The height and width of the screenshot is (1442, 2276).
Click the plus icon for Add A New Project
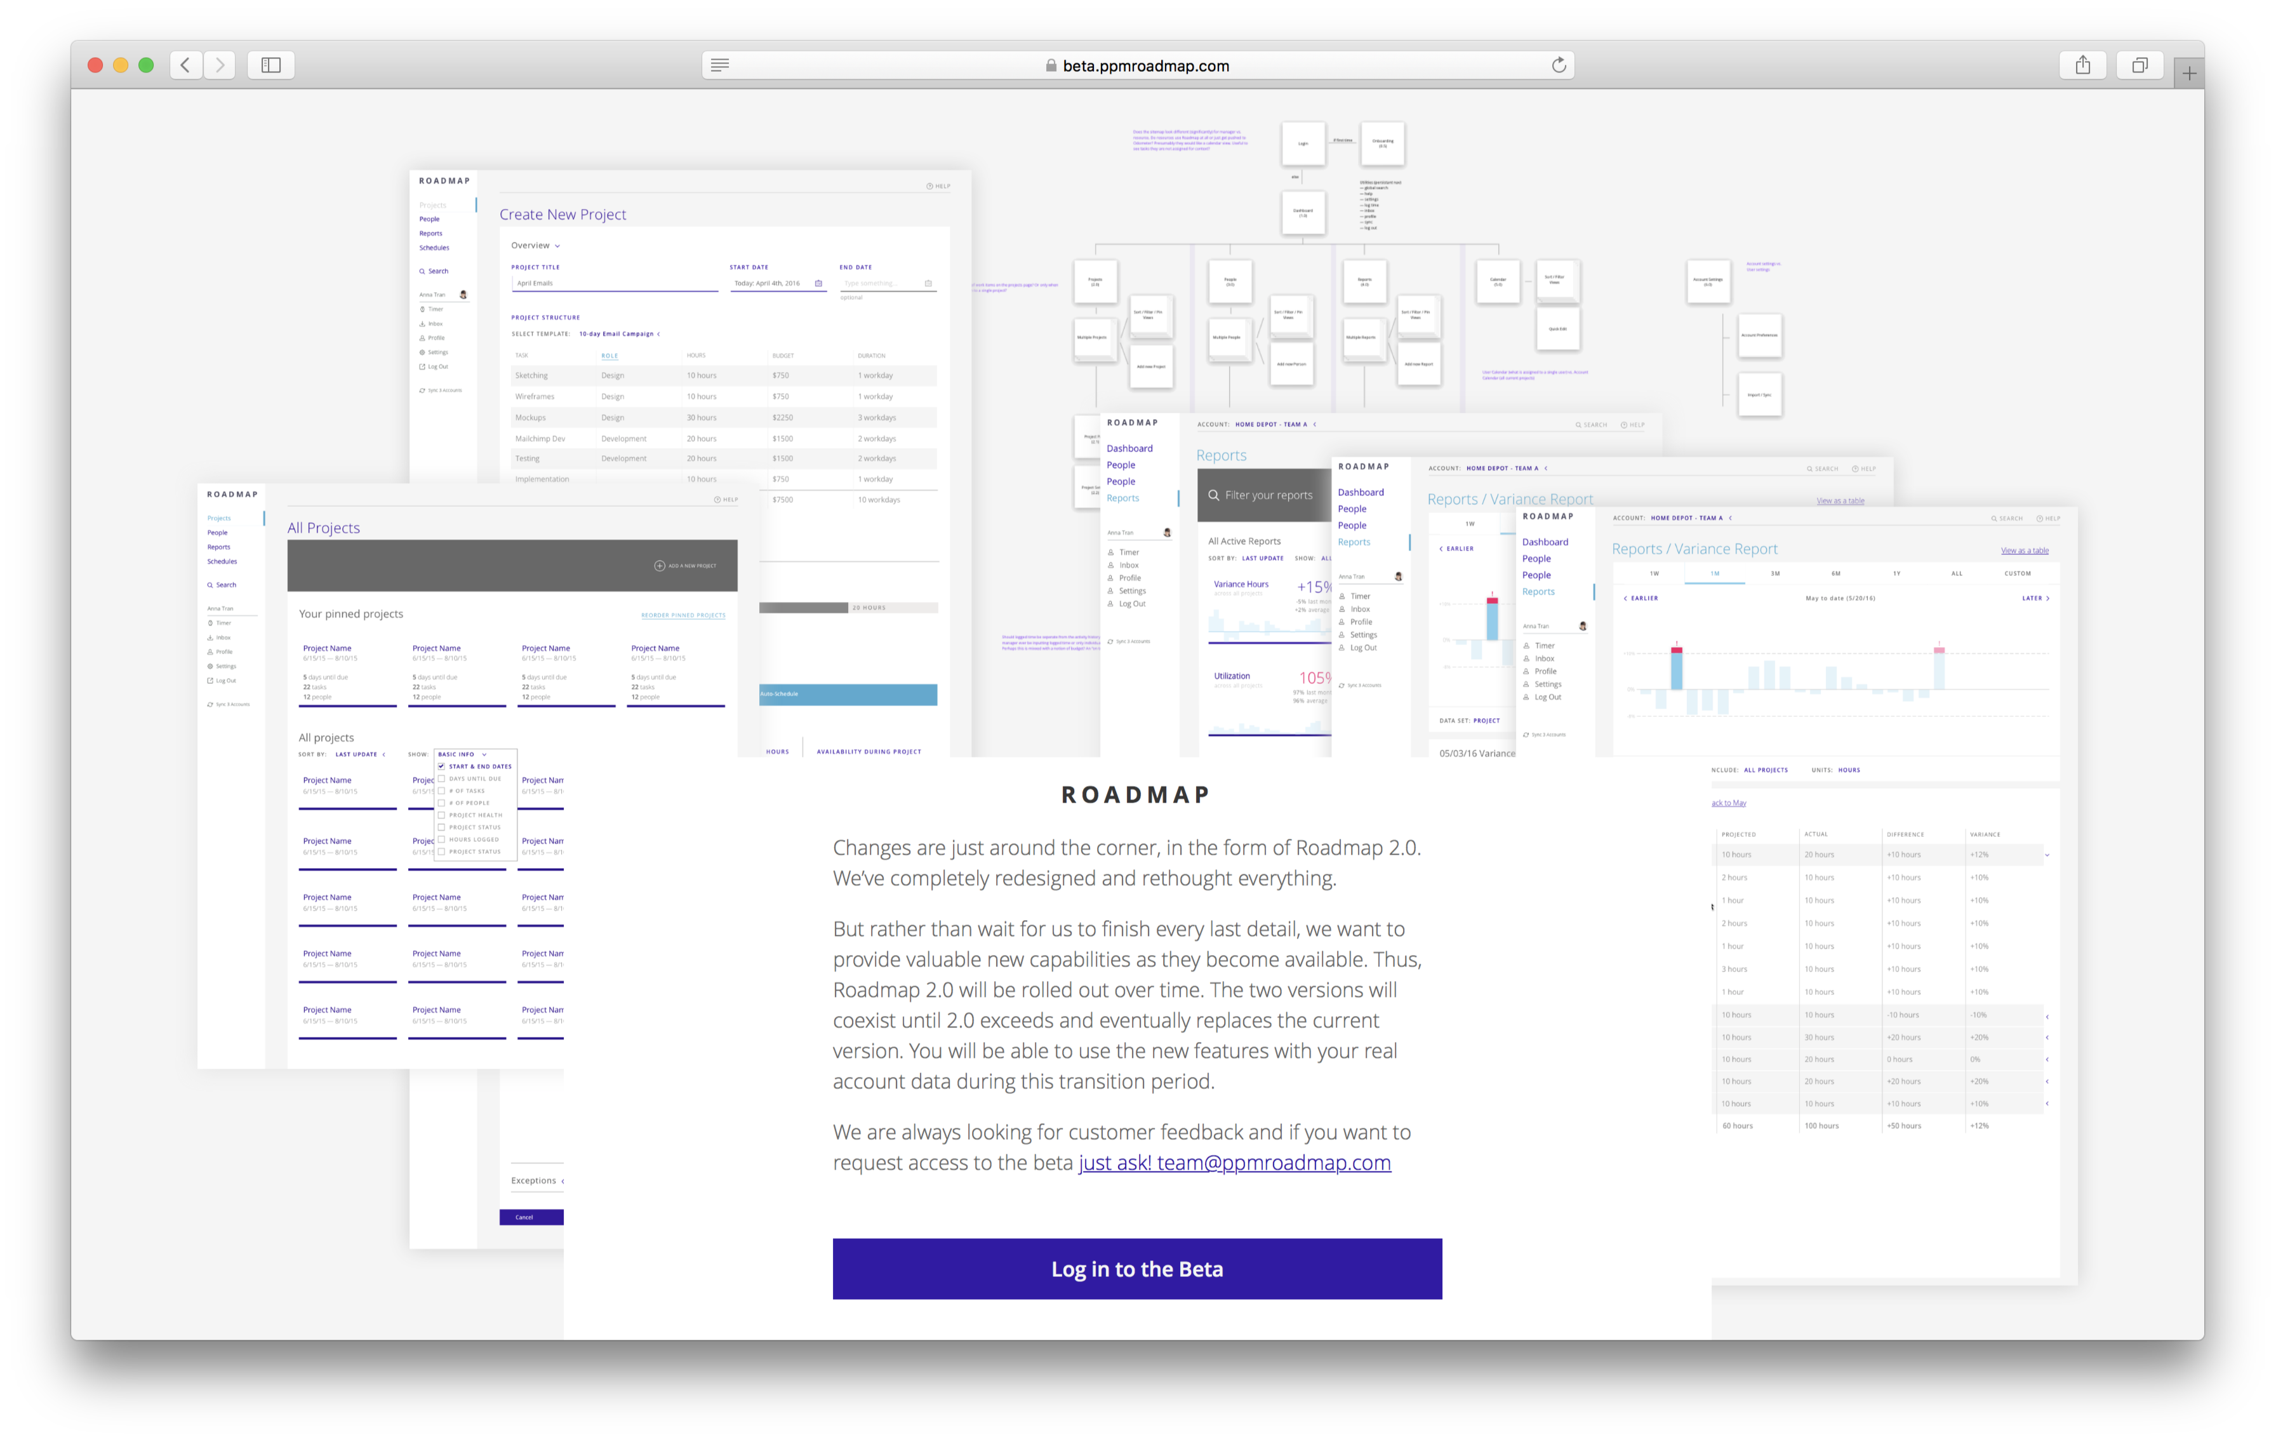tap(659, 566)
